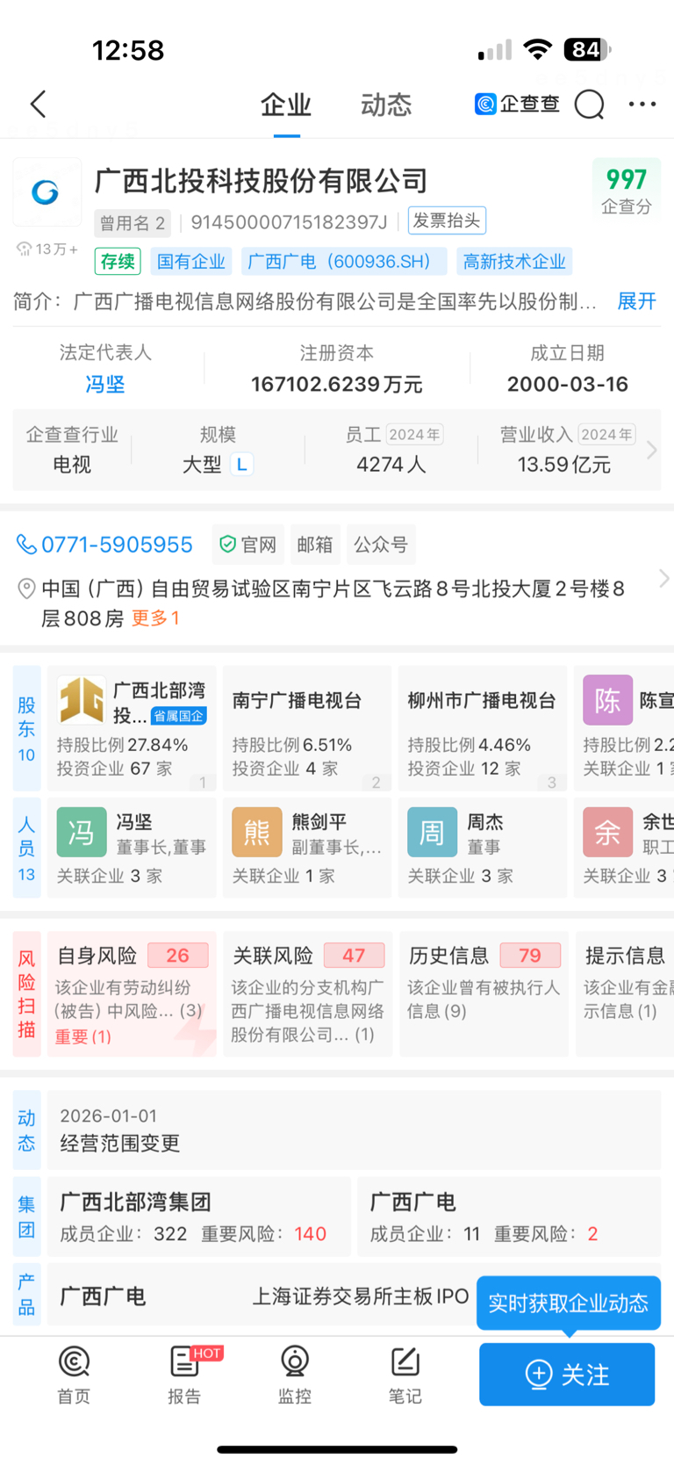
Task: Switch to the 动态 tab
Action: click(x=386, y=105)
